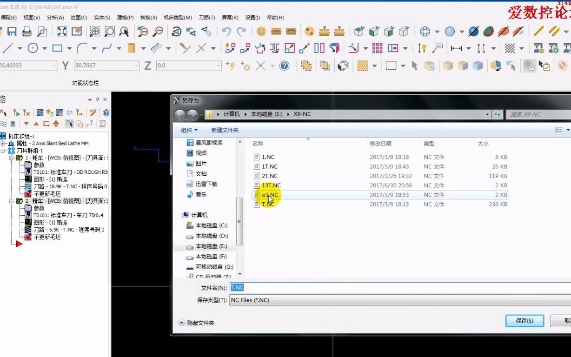Click 新建文件夹 new folder button
The height and width of the screenshot is (357, 571).
coord(225,130)
